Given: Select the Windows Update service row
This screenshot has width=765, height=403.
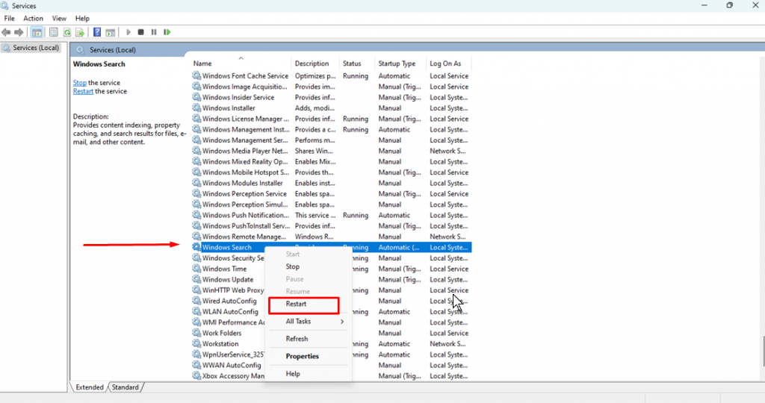Looking at the screenshot, I should pyautogui.click(x=227, y=280).
